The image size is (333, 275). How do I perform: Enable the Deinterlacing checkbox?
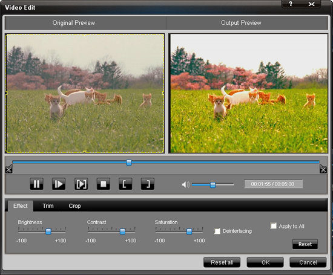click(217, 231)
